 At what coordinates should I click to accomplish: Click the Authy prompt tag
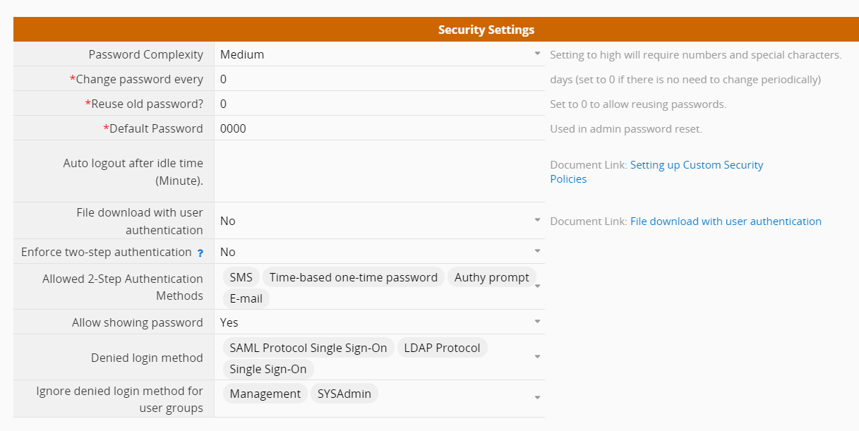(492, 277)
